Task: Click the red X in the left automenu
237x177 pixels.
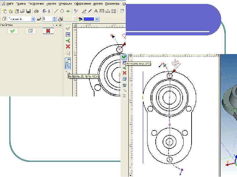Action: 68,47
